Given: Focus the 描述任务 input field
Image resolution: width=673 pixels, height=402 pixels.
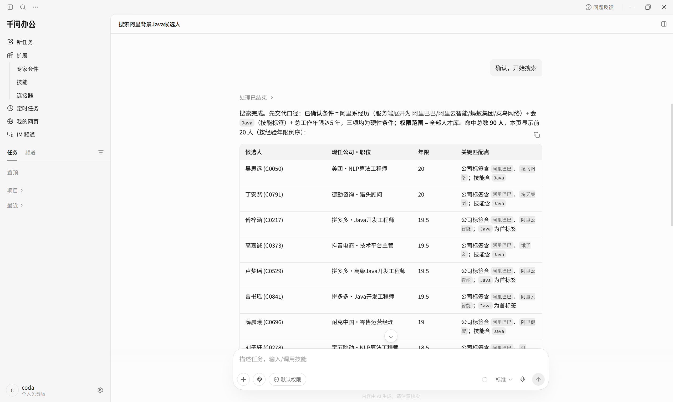Looking at the screenshot, I should pos(391,359).
